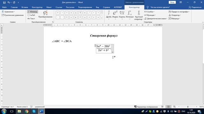Viewport: 204px width, 114px height.
Task: Click the Вход sign-in button
Action: click(172, 3)
